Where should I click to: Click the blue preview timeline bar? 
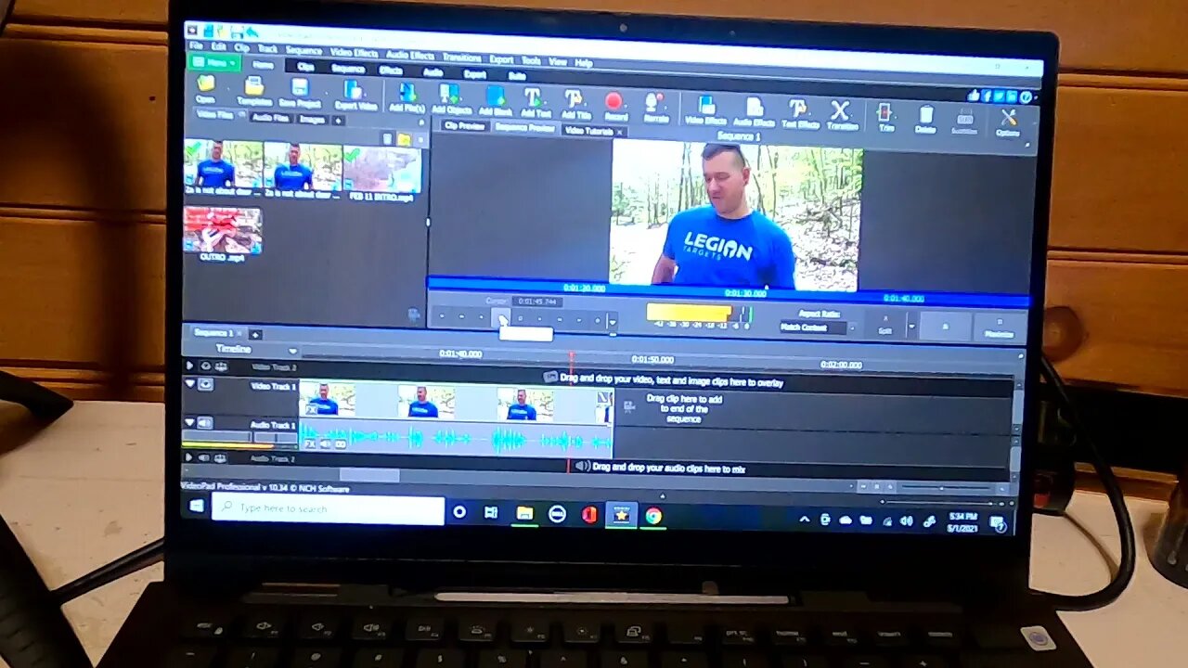[728, 292]
